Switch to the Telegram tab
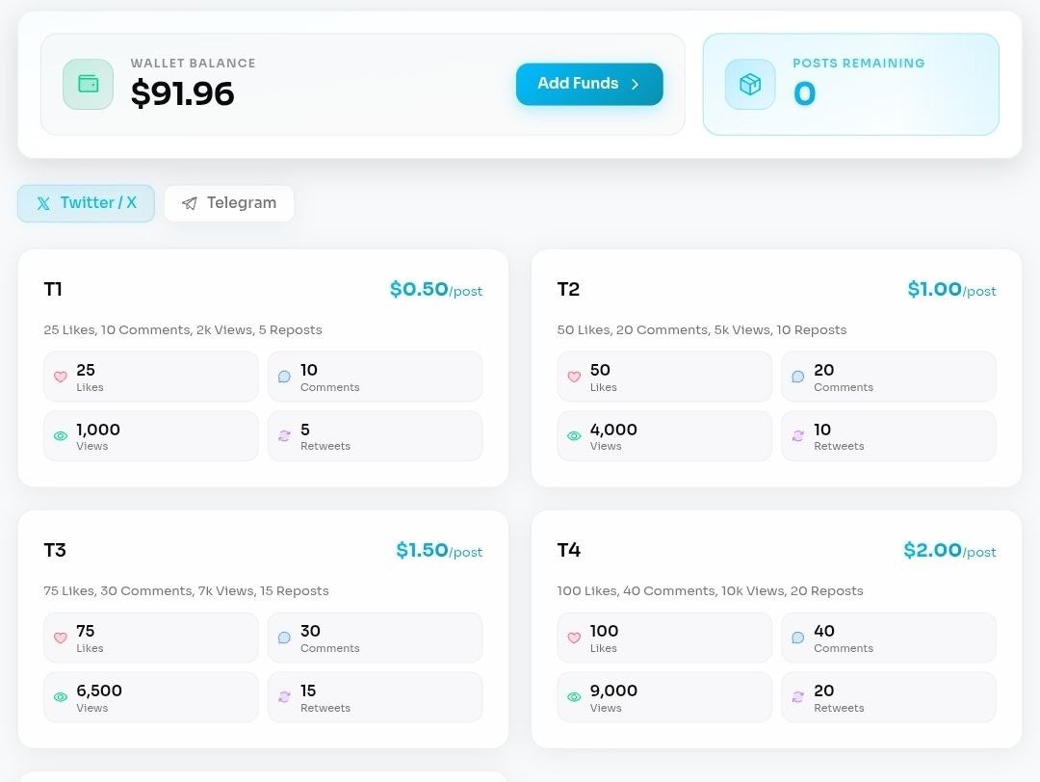This screenshot has height=782, width=1040. 229,203
